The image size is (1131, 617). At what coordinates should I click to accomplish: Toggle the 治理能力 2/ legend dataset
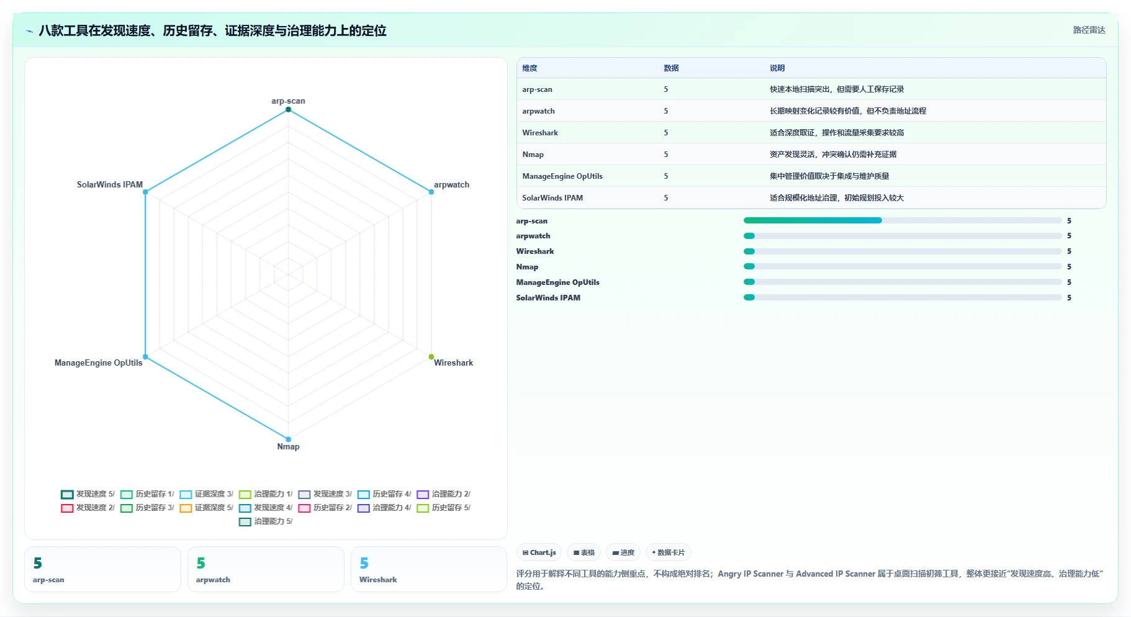pyautogui.click(x=443, y=494)
